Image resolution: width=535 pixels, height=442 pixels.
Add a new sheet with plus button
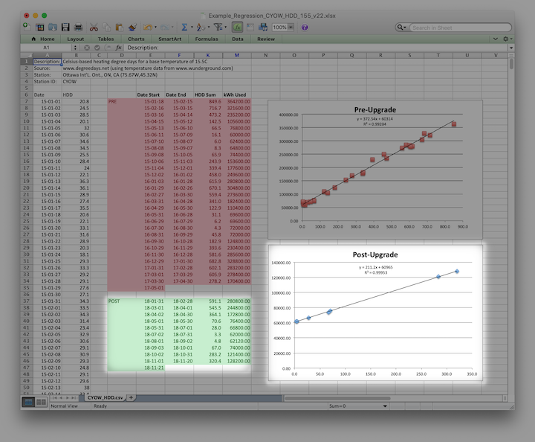pos(132,397)
